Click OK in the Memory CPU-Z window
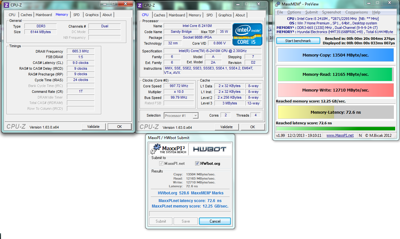This screenshot has width=400, height=239. [119, 127]
